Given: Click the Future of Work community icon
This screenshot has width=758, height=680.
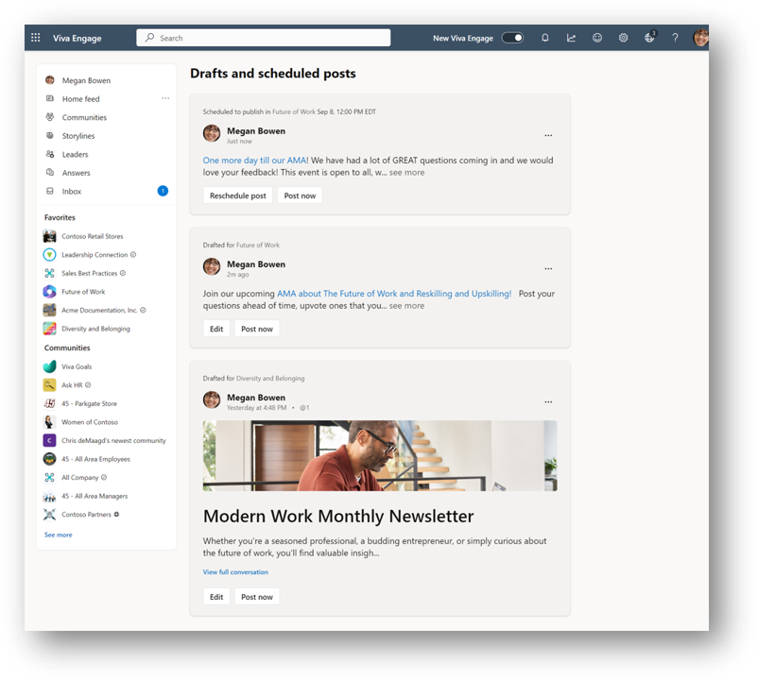Looking at the screenshot, I should point(49,291).
